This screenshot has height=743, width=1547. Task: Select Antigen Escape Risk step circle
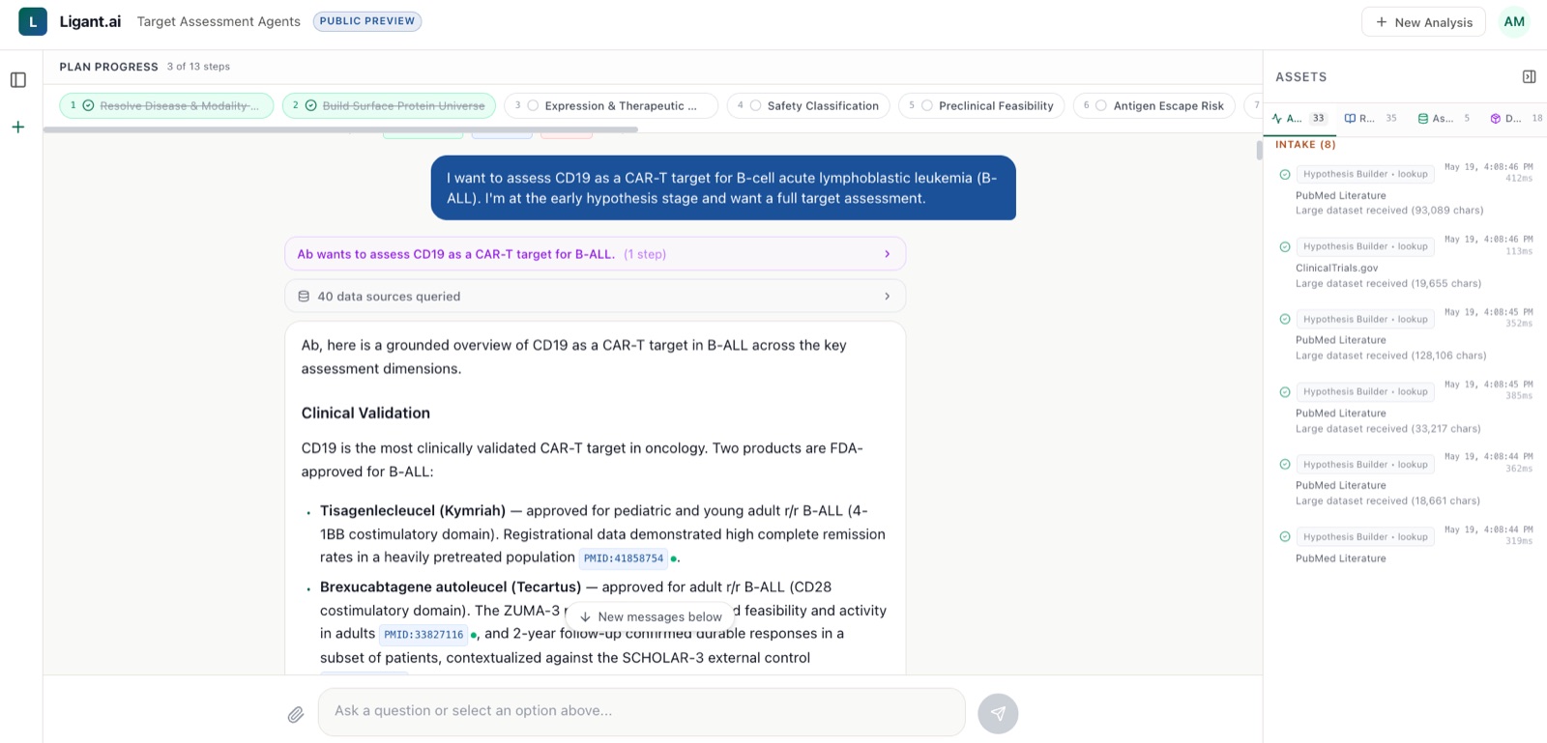coord(1101,105)
